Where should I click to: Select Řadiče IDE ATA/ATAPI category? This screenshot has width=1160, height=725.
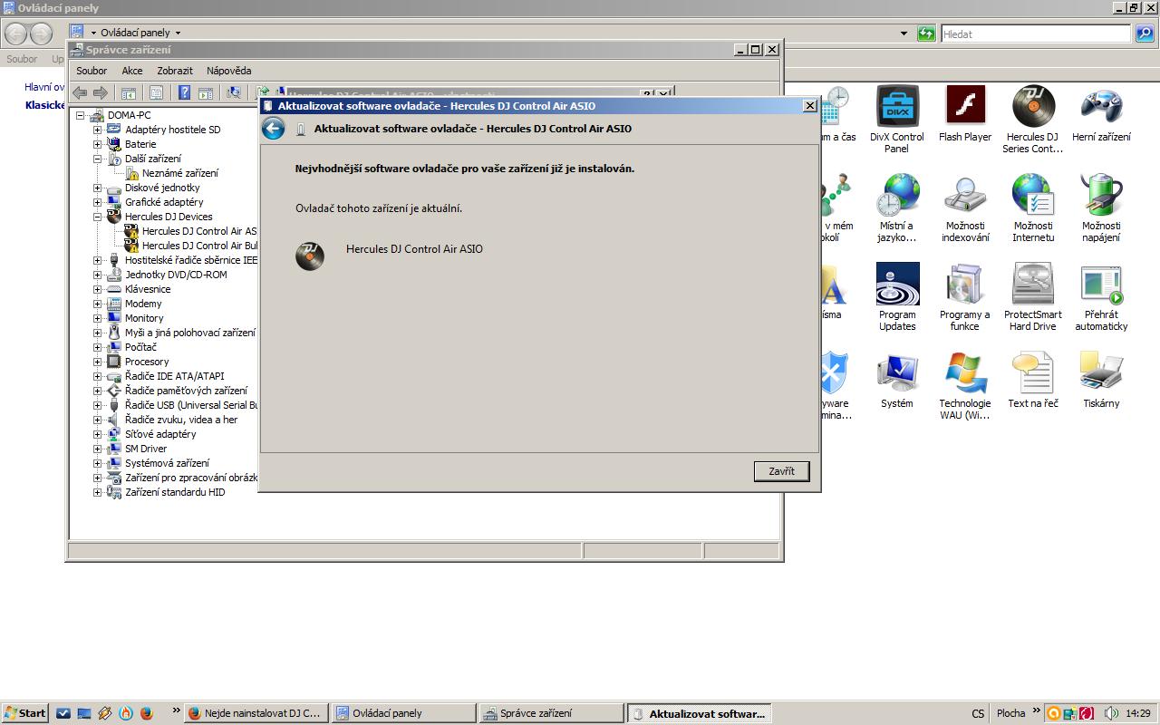(x=174, y=376)
